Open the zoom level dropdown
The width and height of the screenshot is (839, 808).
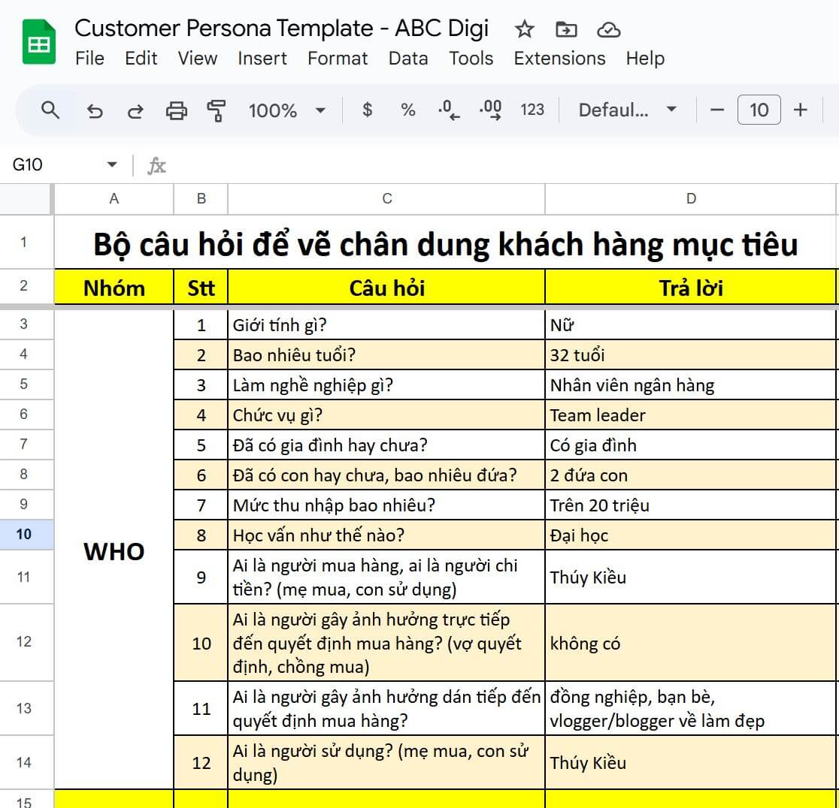(288, 110)
